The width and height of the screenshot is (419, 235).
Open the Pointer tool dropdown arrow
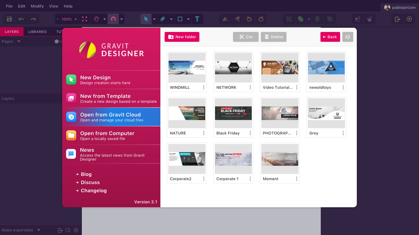tap(154, 19)
